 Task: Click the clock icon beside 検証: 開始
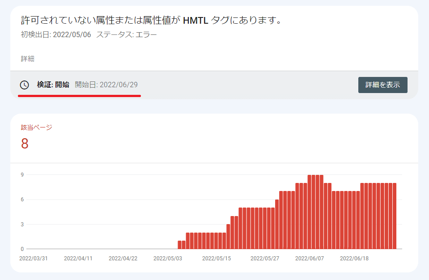pyautogui.click(x=25, y=85)
